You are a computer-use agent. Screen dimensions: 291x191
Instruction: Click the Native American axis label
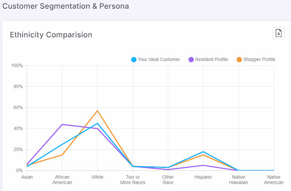(x=274, y=180)
